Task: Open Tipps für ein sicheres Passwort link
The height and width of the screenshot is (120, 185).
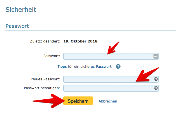Action: (84, 67)
